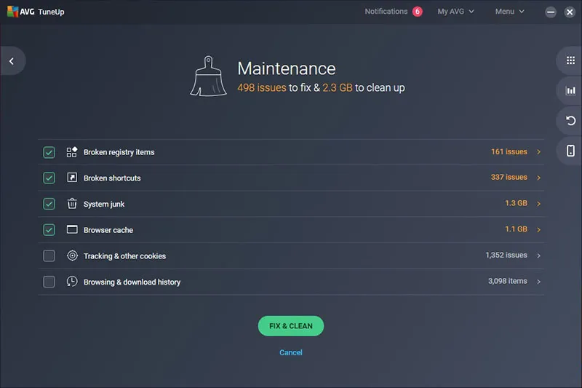Open the statistics bar chart icon
The height and width of the screenshot is (388, 582).
point(570,90)
